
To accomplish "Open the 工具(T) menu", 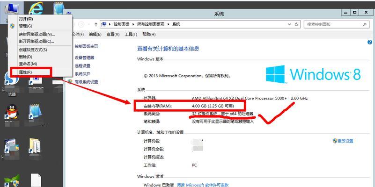I will tap(131, 35).
